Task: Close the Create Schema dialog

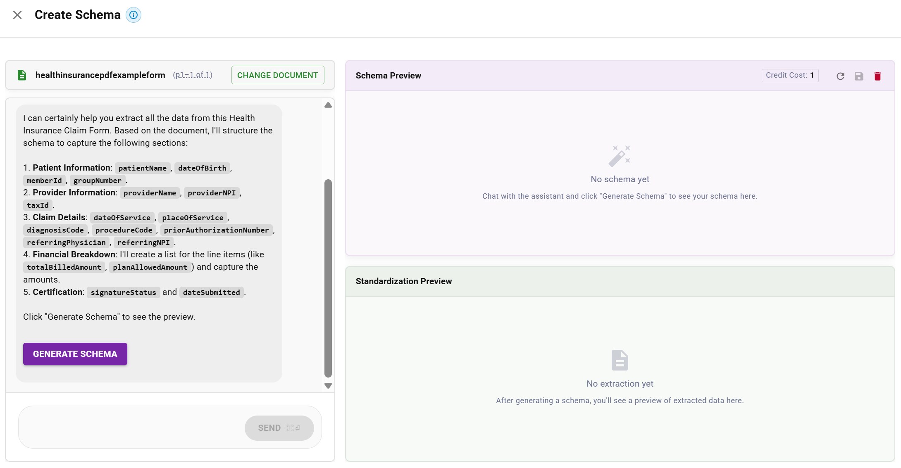Action: coord(17,15)
